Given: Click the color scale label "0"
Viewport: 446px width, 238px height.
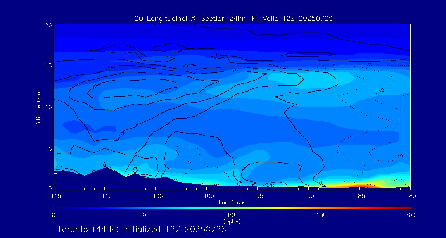Looking at the screenshot, I should (x=53, y=215).
